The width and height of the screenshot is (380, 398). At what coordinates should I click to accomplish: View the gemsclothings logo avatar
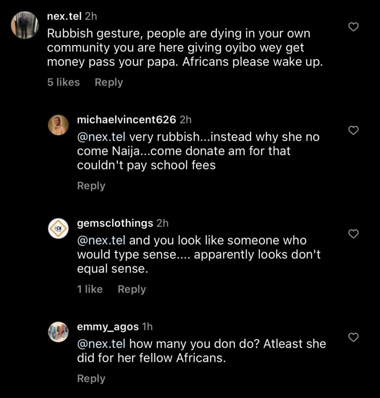58,229
